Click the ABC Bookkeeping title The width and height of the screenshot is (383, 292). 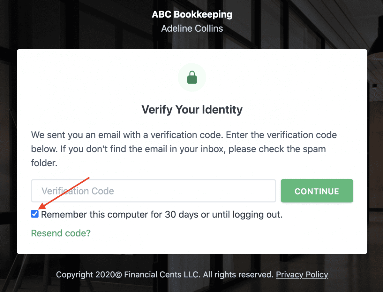[192, 14]
